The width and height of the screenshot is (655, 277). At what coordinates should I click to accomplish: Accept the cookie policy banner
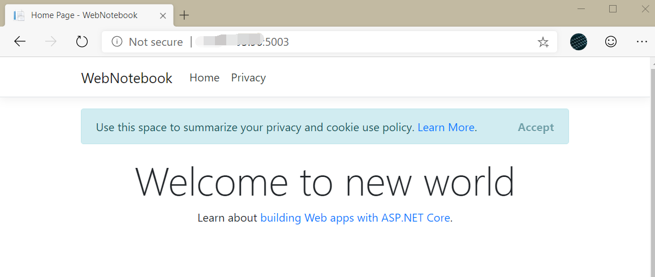536,127
